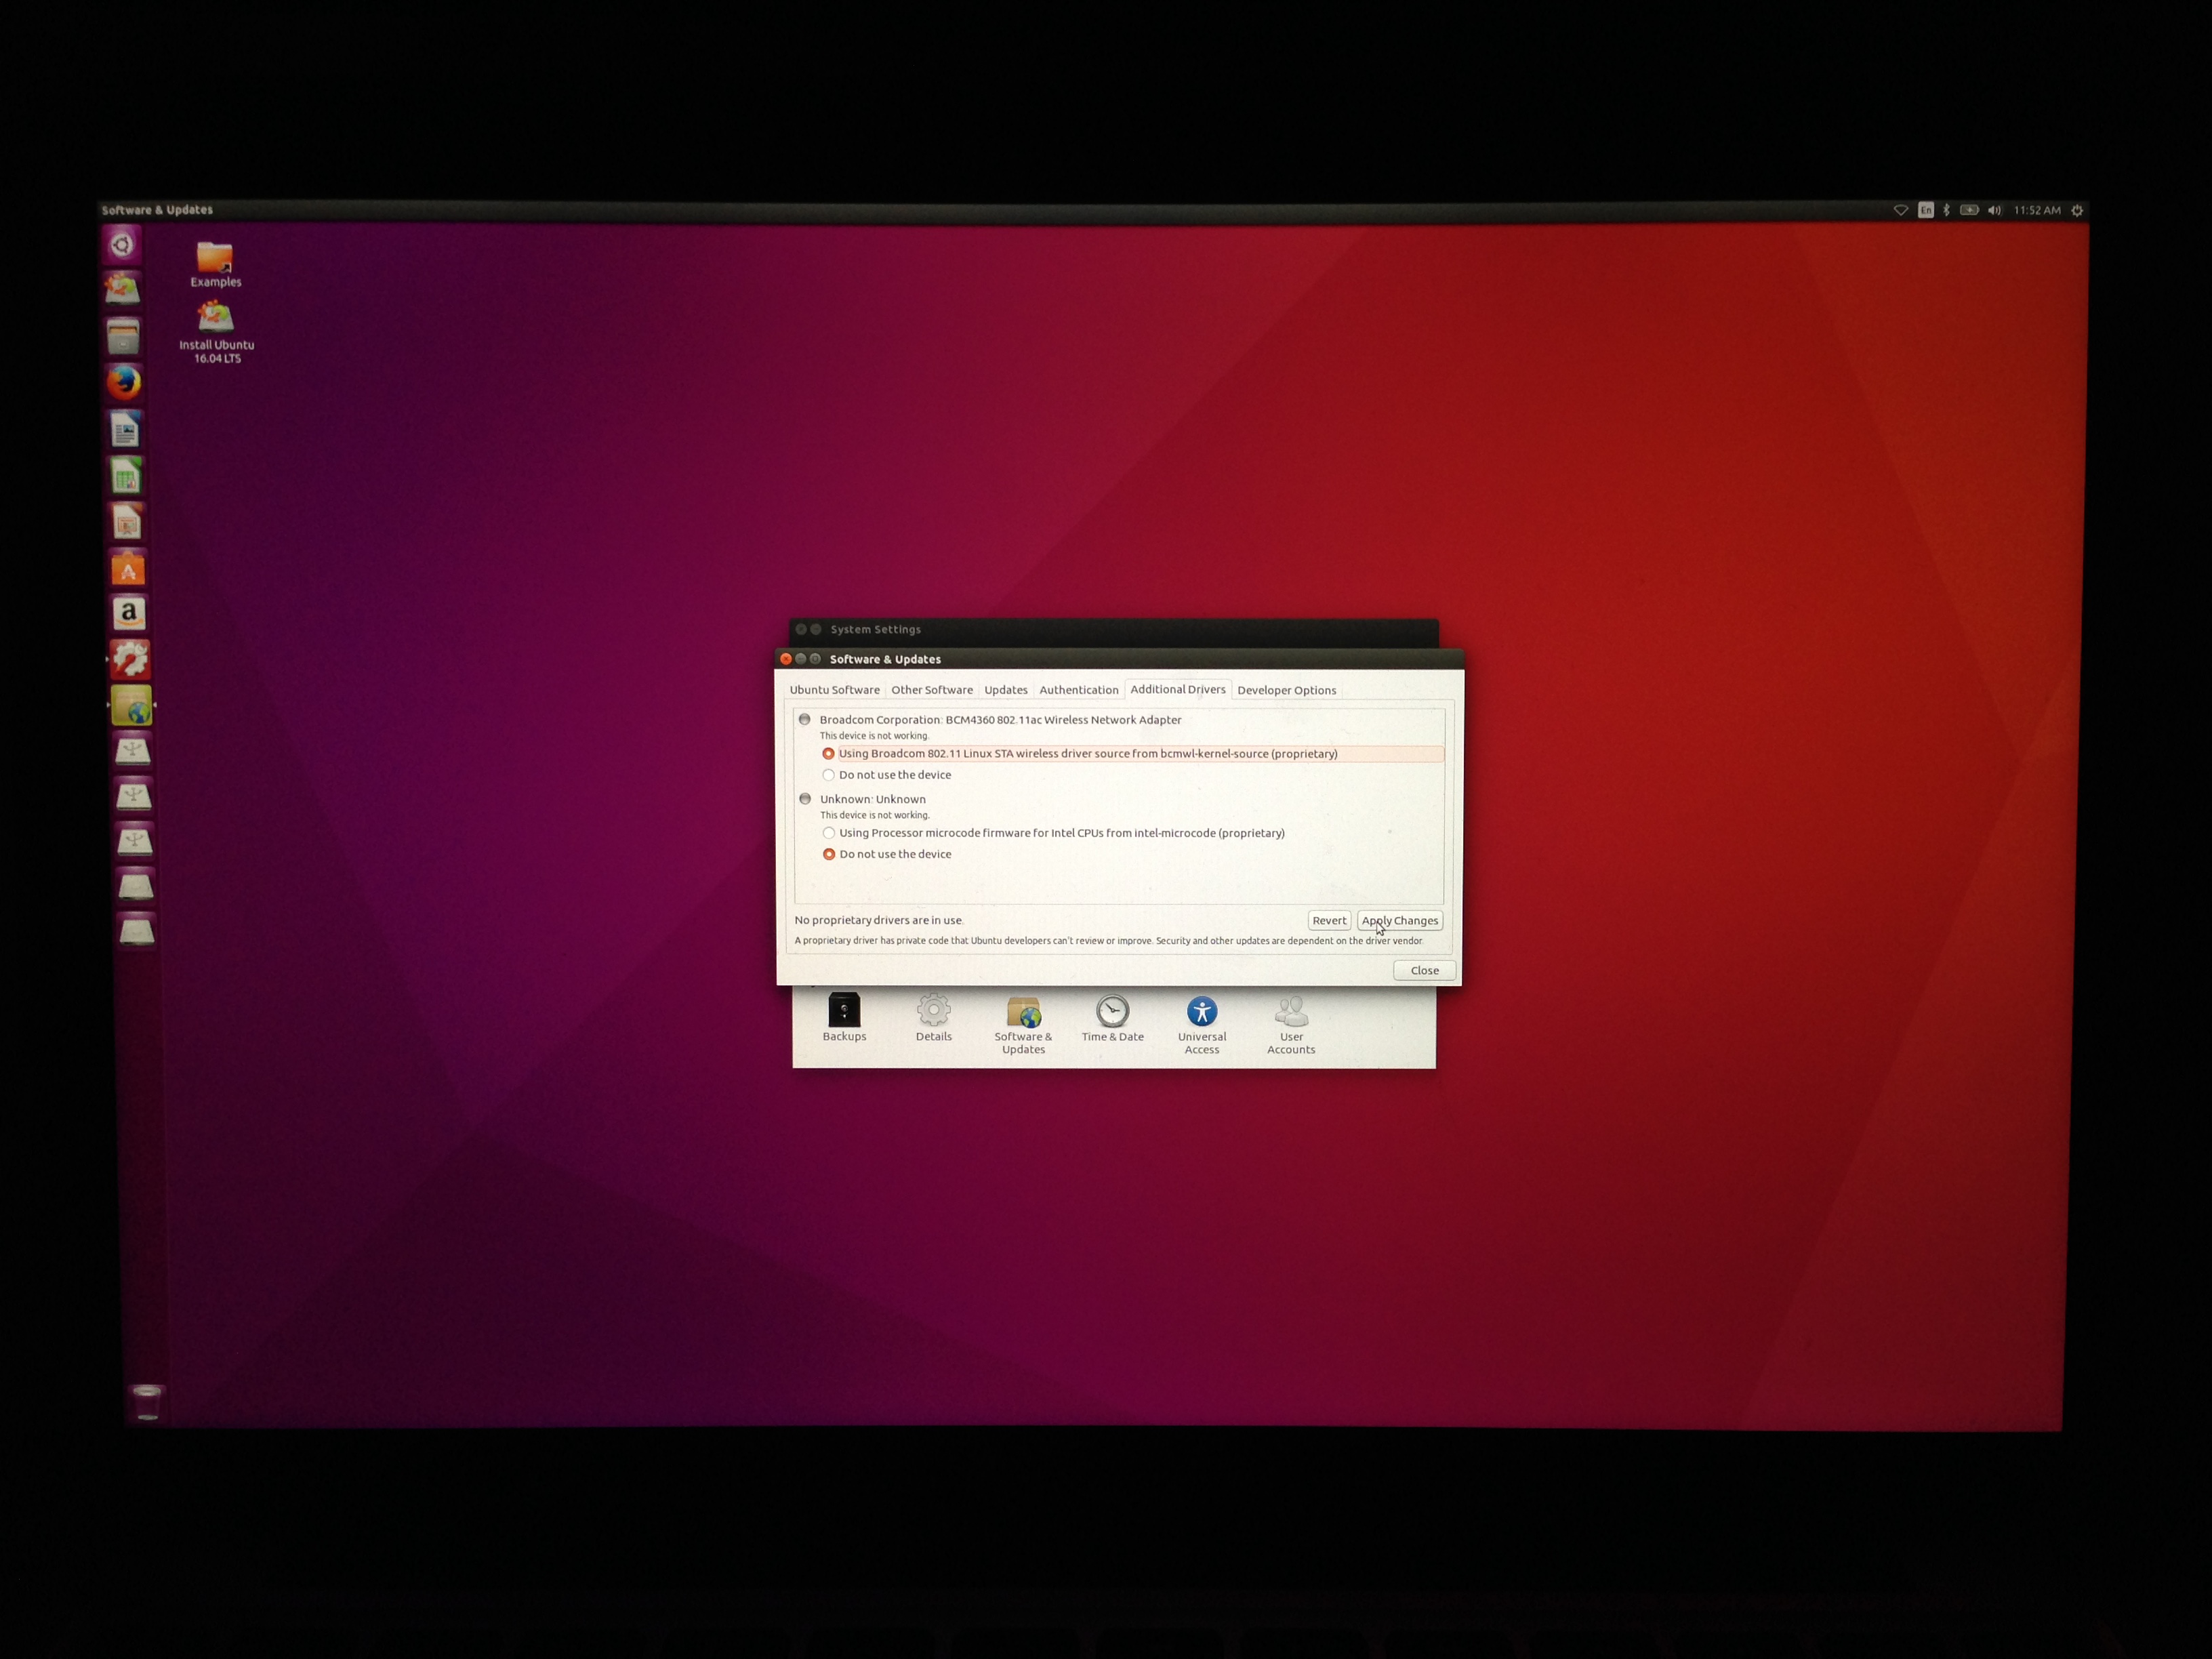Screen dimensions: 2212x1659
Task: Click the Revert button
Action: coord(1329,920)
